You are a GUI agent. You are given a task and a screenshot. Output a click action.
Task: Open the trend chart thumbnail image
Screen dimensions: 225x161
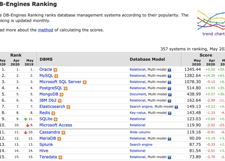click(x=211, y=20)
